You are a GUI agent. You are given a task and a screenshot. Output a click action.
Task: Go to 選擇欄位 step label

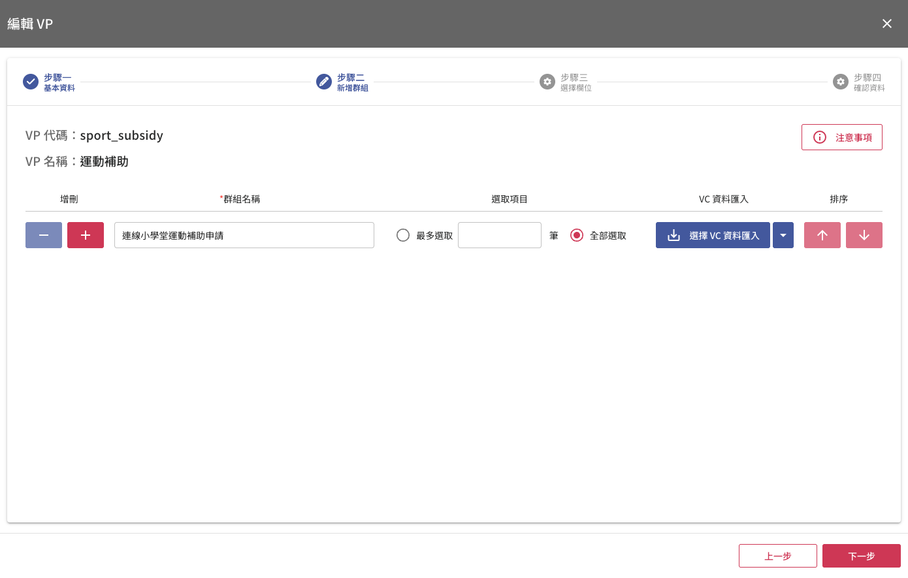tap(576, 88)
